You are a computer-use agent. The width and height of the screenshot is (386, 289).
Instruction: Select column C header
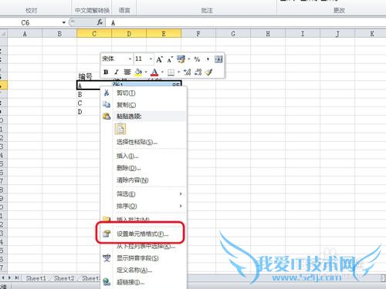tap(94, 34)
